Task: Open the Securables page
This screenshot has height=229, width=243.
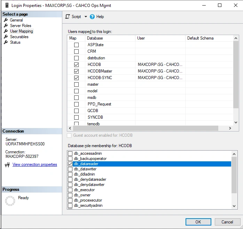Action: click(x=19, y=37)
